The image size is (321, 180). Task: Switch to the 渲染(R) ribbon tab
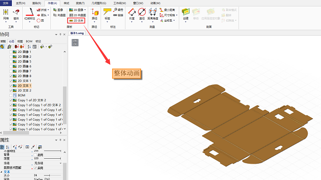(37, 3)
